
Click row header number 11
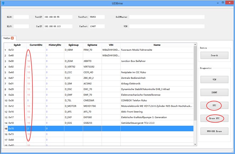click(x=6, y=106)
